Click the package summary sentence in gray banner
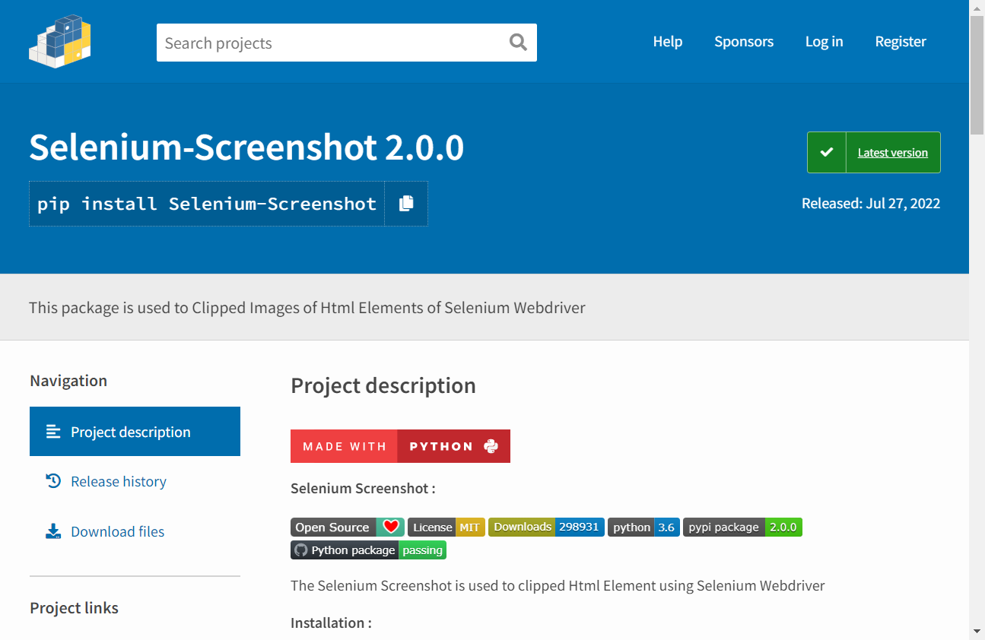 click(x=307, y=308)
